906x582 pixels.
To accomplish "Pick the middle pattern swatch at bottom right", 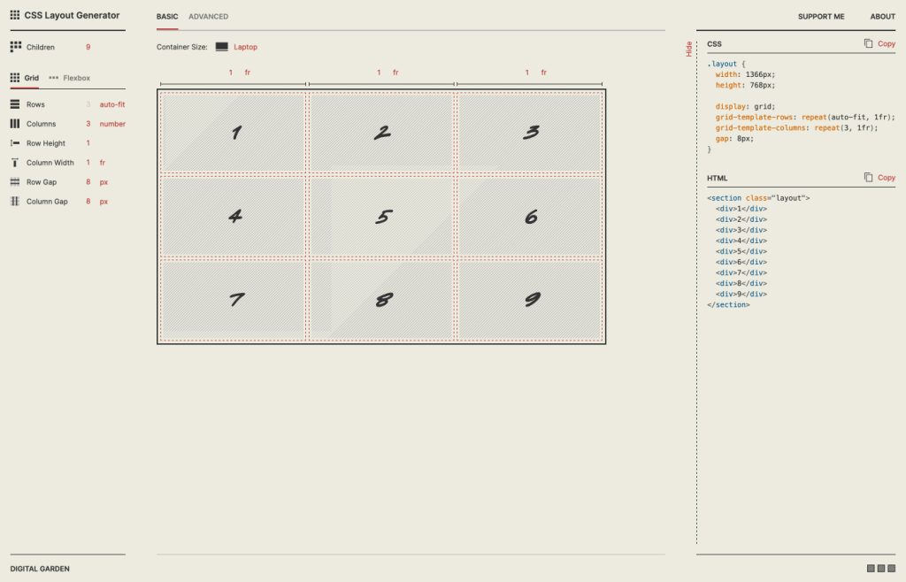I will (880, 569).
